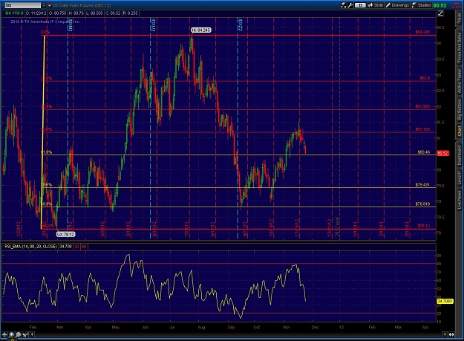Open the flask quick study icon
Image resolution: width=464 pixels, height=341 pixels.
[x=343, y=5]
